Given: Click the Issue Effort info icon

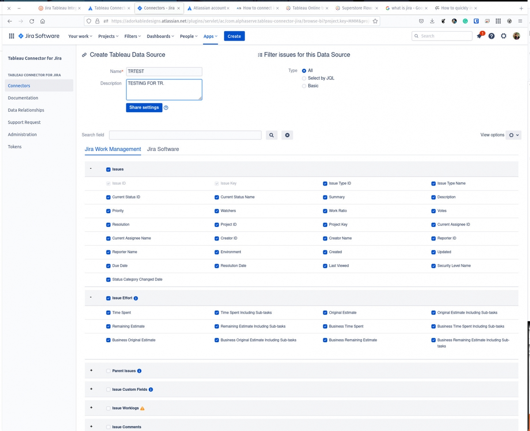Looking at the screenshot, I should pos(135,298).
